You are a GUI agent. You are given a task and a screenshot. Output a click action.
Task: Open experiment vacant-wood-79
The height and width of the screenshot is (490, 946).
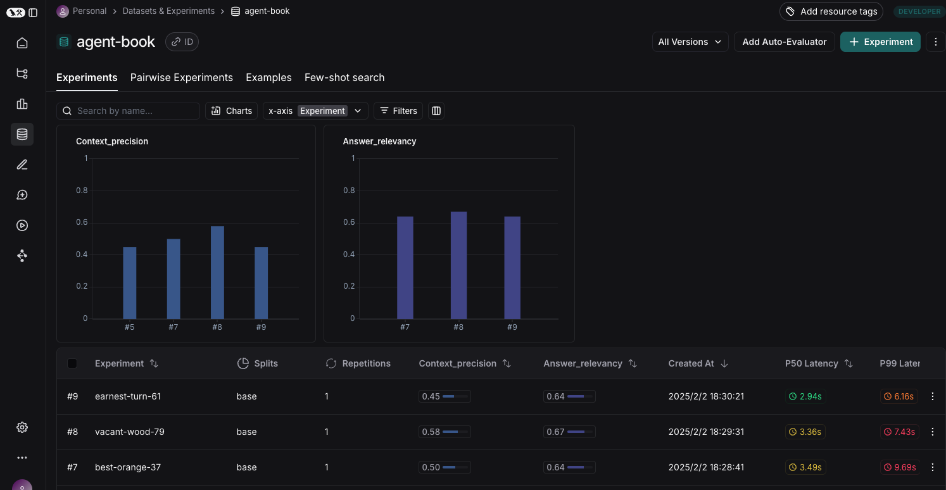point(130,432)
